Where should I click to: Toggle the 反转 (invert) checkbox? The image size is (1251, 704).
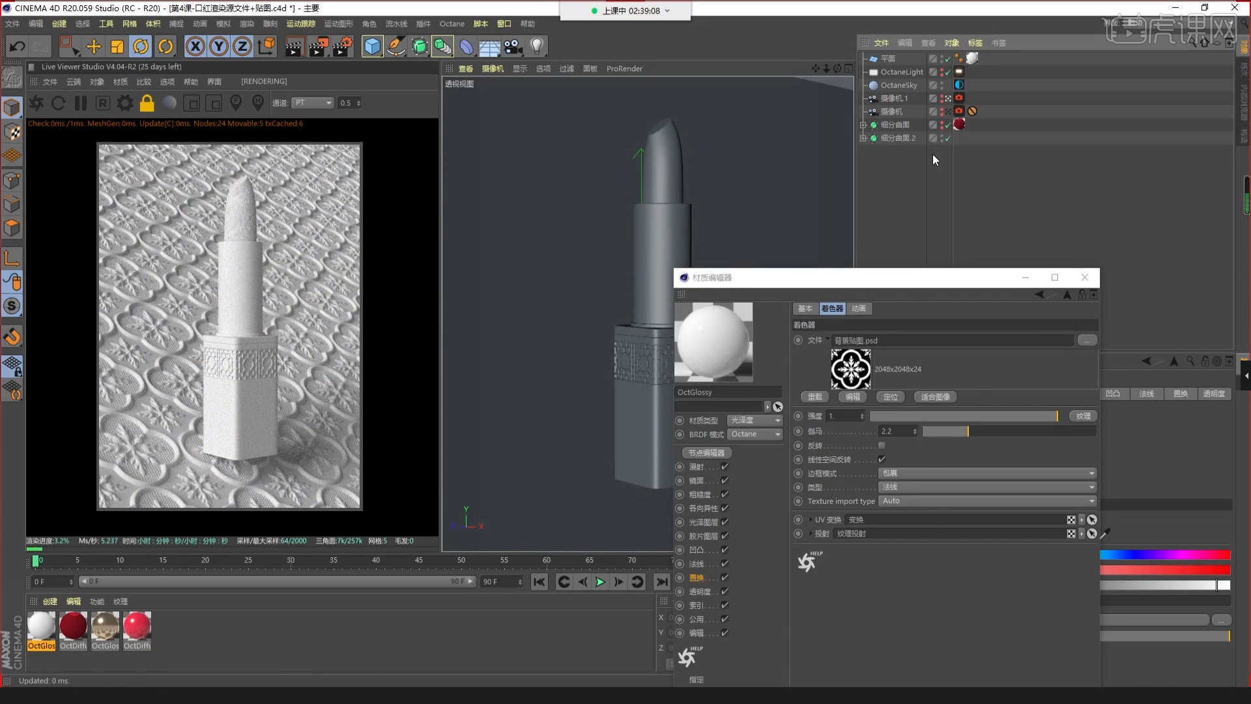pos(882,446)
